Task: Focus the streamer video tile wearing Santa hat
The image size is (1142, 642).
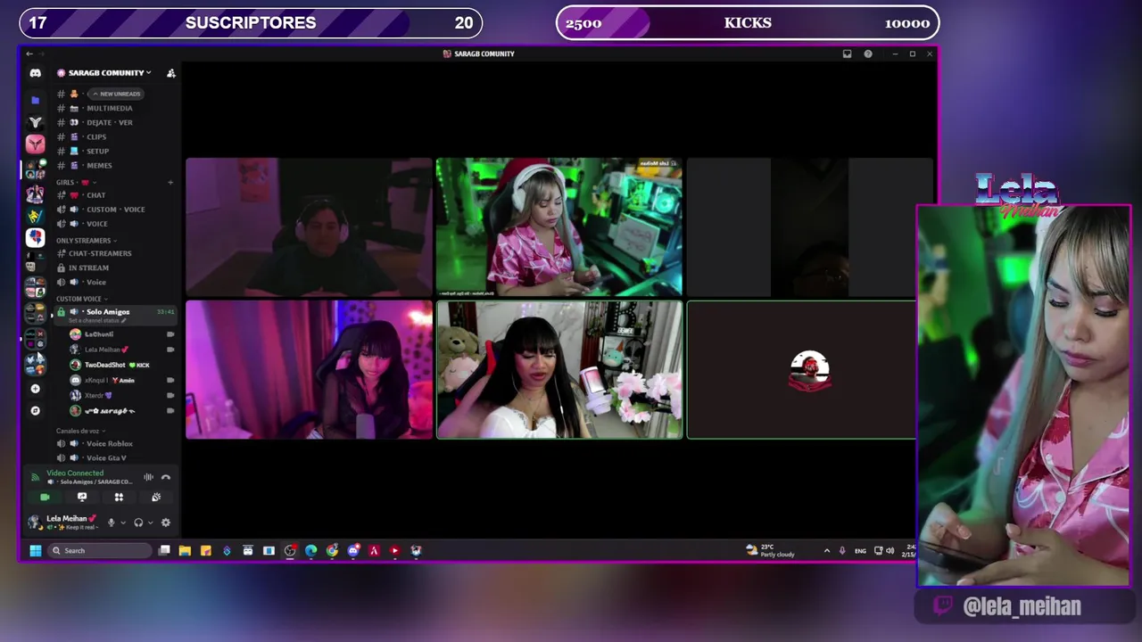Action: (x=559, y=226)
